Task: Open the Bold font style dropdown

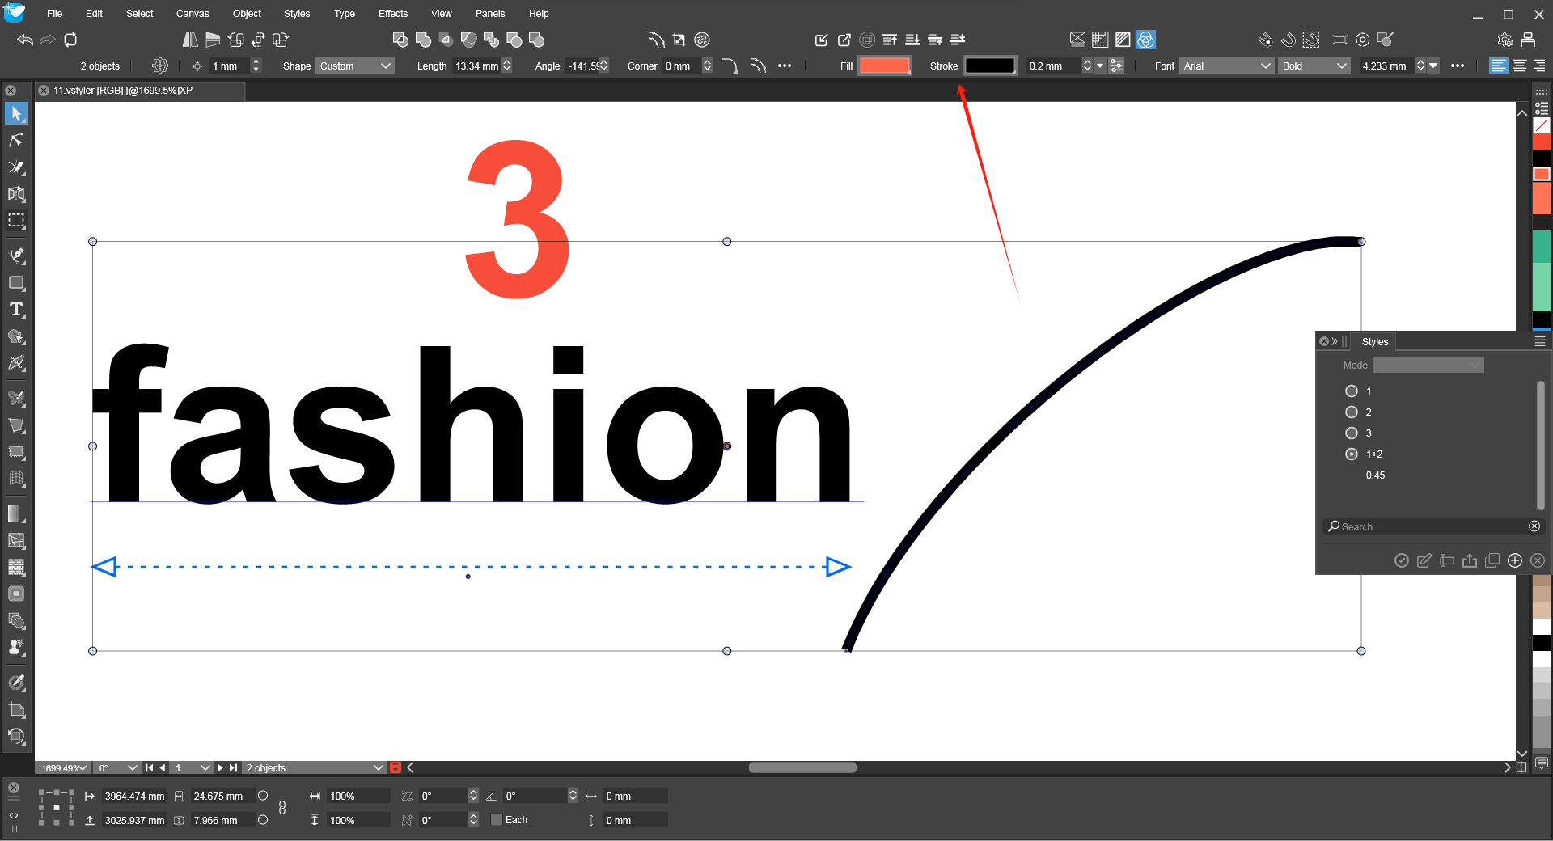Action: [1314, 66]
